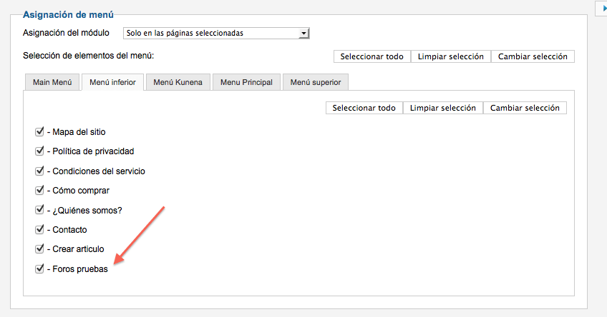Select the Menu Principal tab

coord(246,82)
